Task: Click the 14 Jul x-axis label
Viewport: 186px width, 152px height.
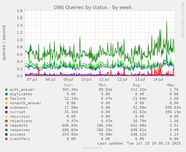Action: point(158,80)
